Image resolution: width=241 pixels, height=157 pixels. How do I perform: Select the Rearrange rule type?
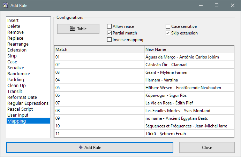(29, 44)
